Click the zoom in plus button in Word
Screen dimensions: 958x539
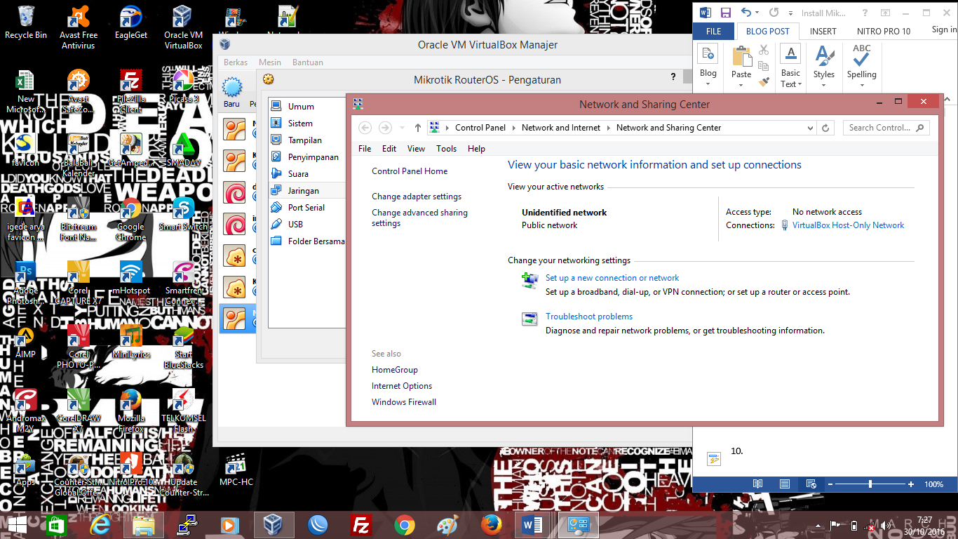[911, 484]
